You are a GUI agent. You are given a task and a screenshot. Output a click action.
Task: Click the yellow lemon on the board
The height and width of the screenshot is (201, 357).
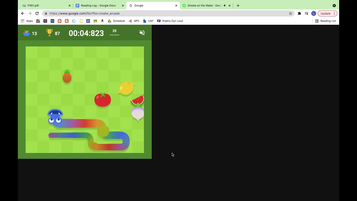tap(126, 88)
